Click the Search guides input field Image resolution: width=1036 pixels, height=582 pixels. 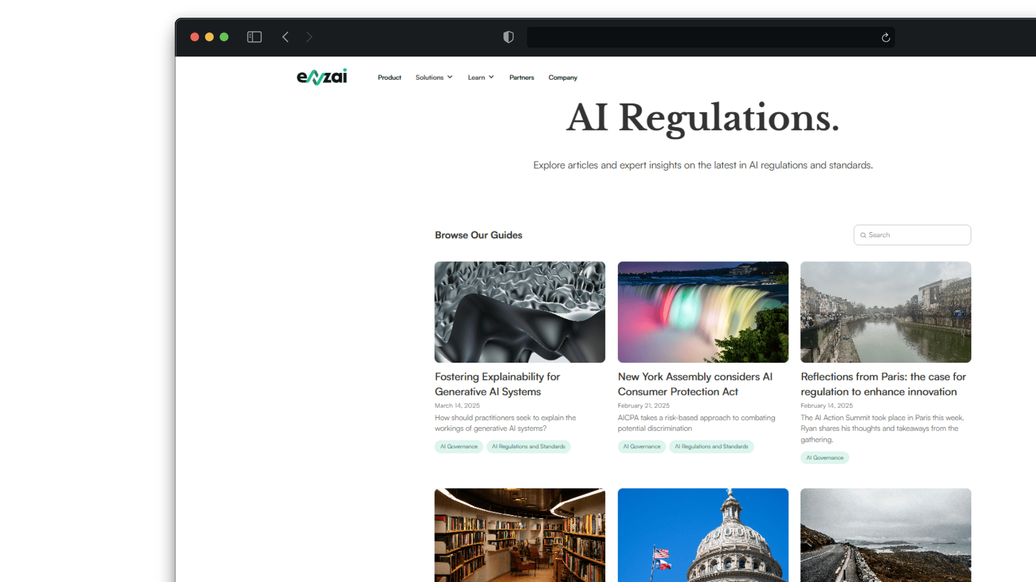[x=917, y=235]
